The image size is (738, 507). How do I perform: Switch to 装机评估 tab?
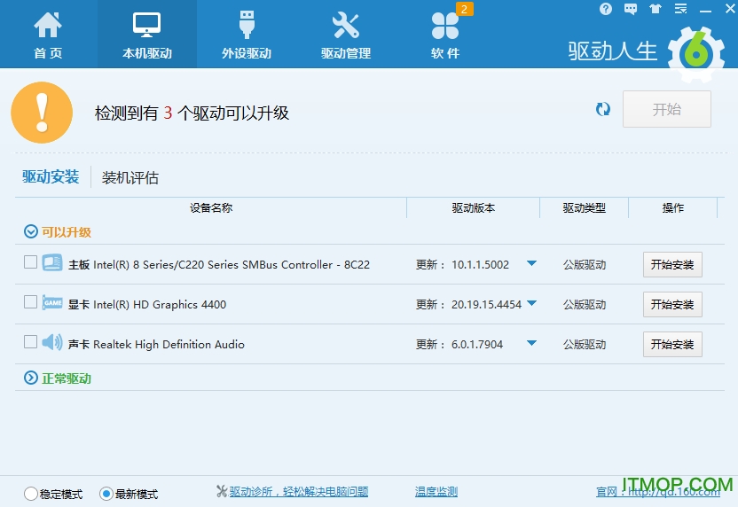coord(130,177)
